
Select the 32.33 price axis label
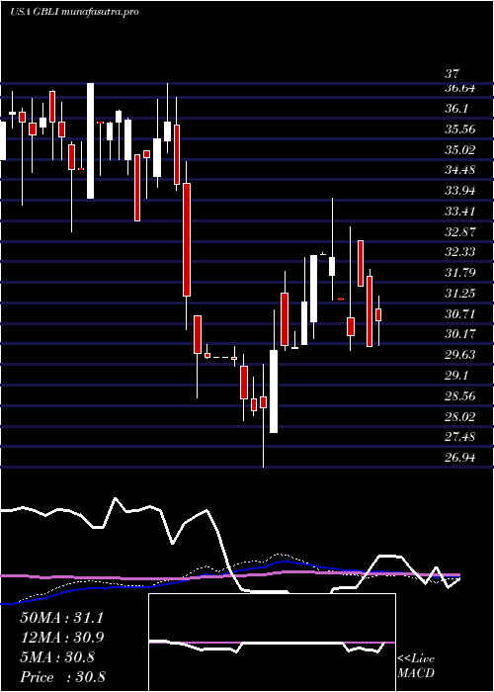[x=460, y=252]
